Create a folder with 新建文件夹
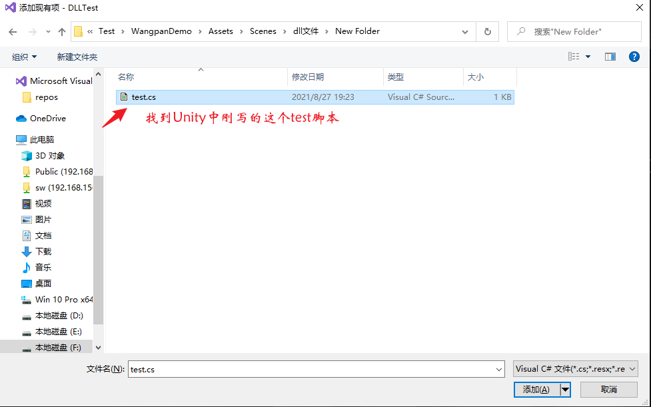Screen dimensions: 651x407 (77, 57)
